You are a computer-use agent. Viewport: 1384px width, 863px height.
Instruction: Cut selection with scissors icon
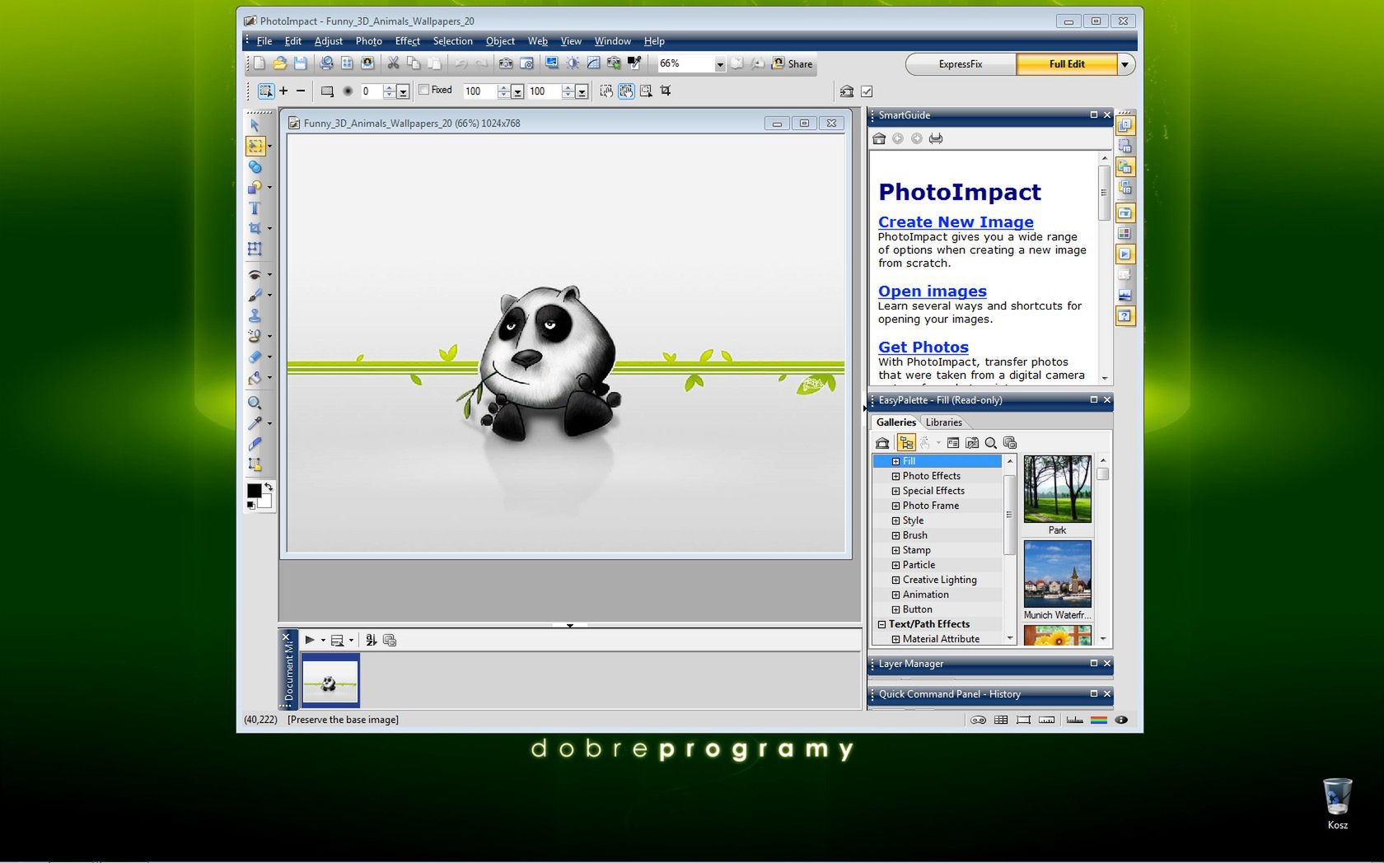point(394,63)
